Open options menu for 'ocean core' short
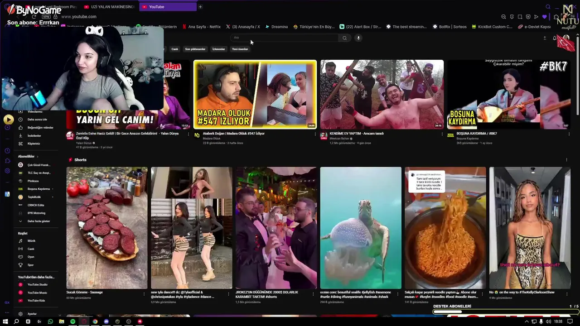 coord(398,294)
